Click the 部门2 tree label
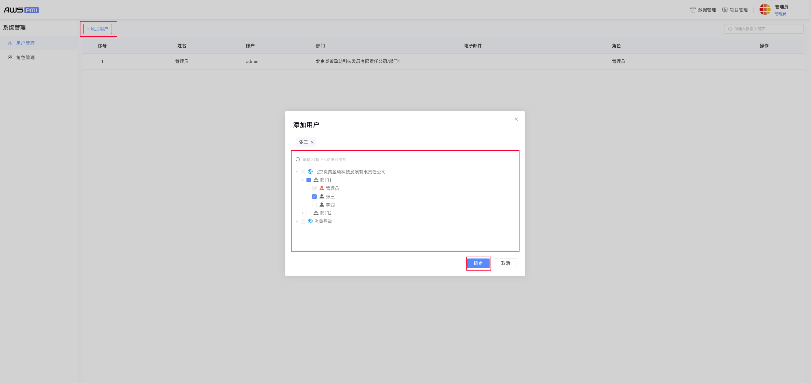Screen dimensions: 811x383 (326, 213)
